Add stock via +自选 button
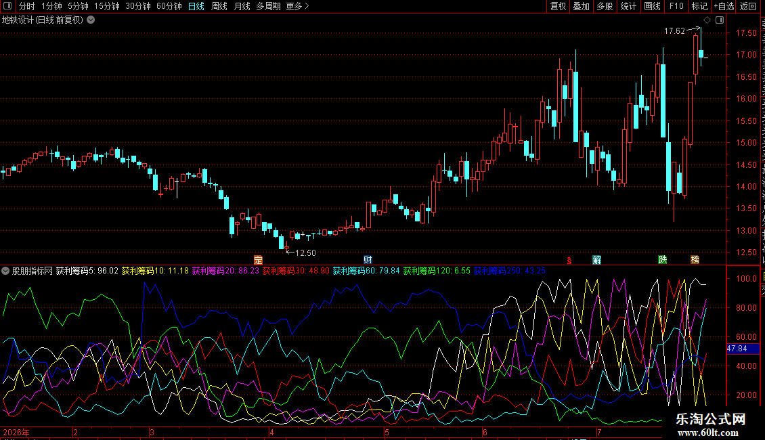 pos(724,6)
